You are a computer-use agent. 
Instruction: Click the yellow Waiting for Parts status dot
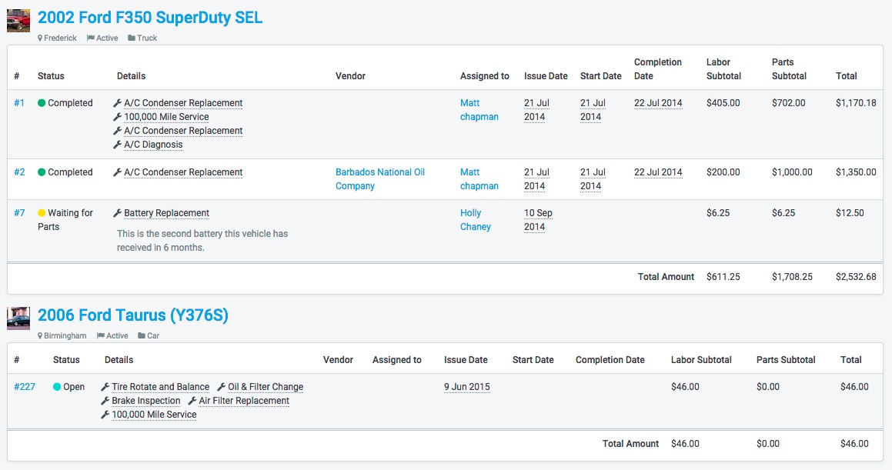[x=42, y=213]
